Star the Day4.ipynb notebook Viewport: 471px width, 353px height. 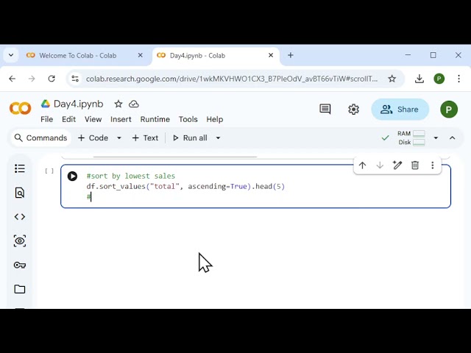[118, 104]
